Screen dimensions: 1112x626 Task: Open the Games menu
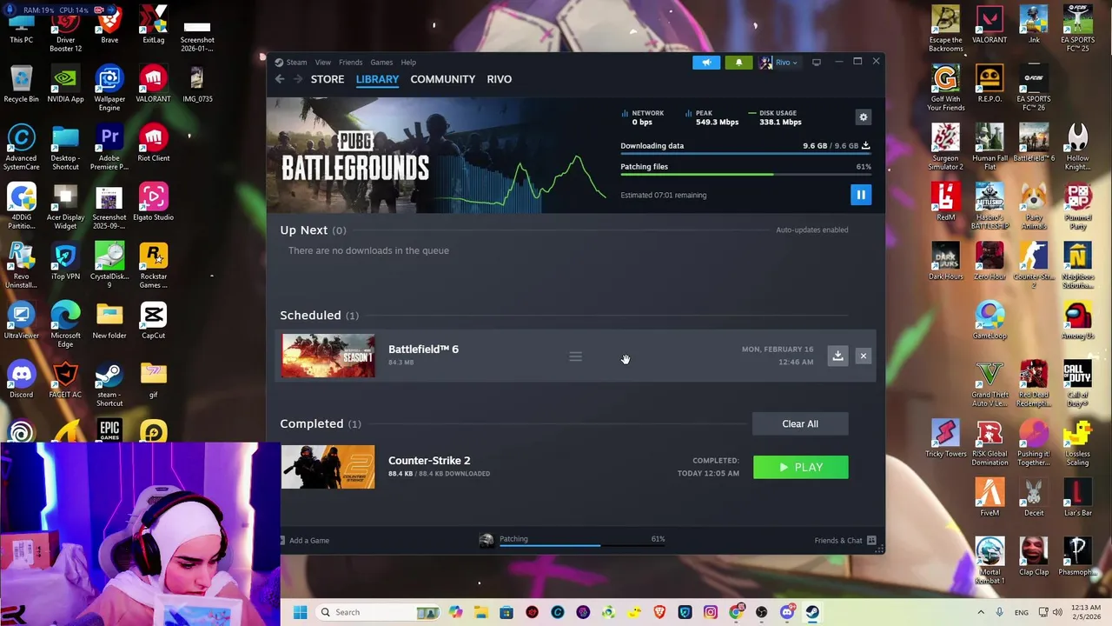click(381, 63)
